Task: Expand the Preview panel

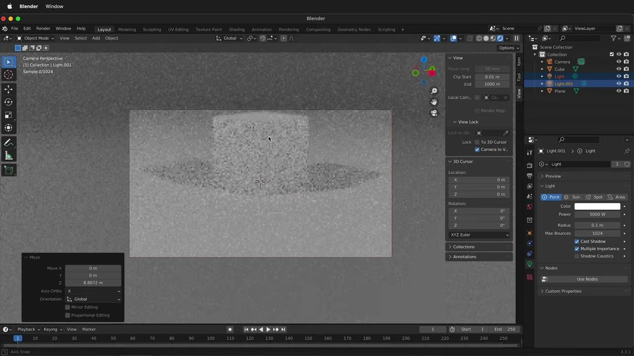Action: [553, 176]
